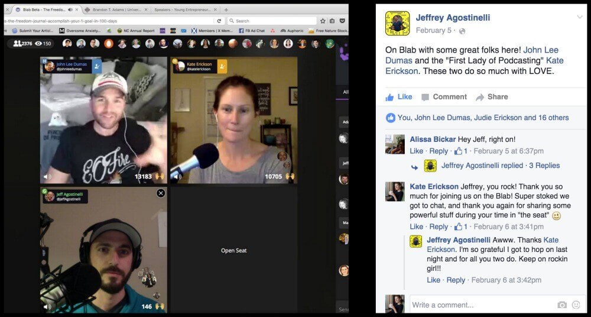Open Alissa Bickar's profile link

pyautogui.click(x=433, y=140)
